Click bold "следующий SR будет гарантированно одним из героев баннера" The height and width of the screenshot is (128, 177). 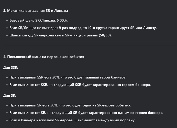point(107,113)
